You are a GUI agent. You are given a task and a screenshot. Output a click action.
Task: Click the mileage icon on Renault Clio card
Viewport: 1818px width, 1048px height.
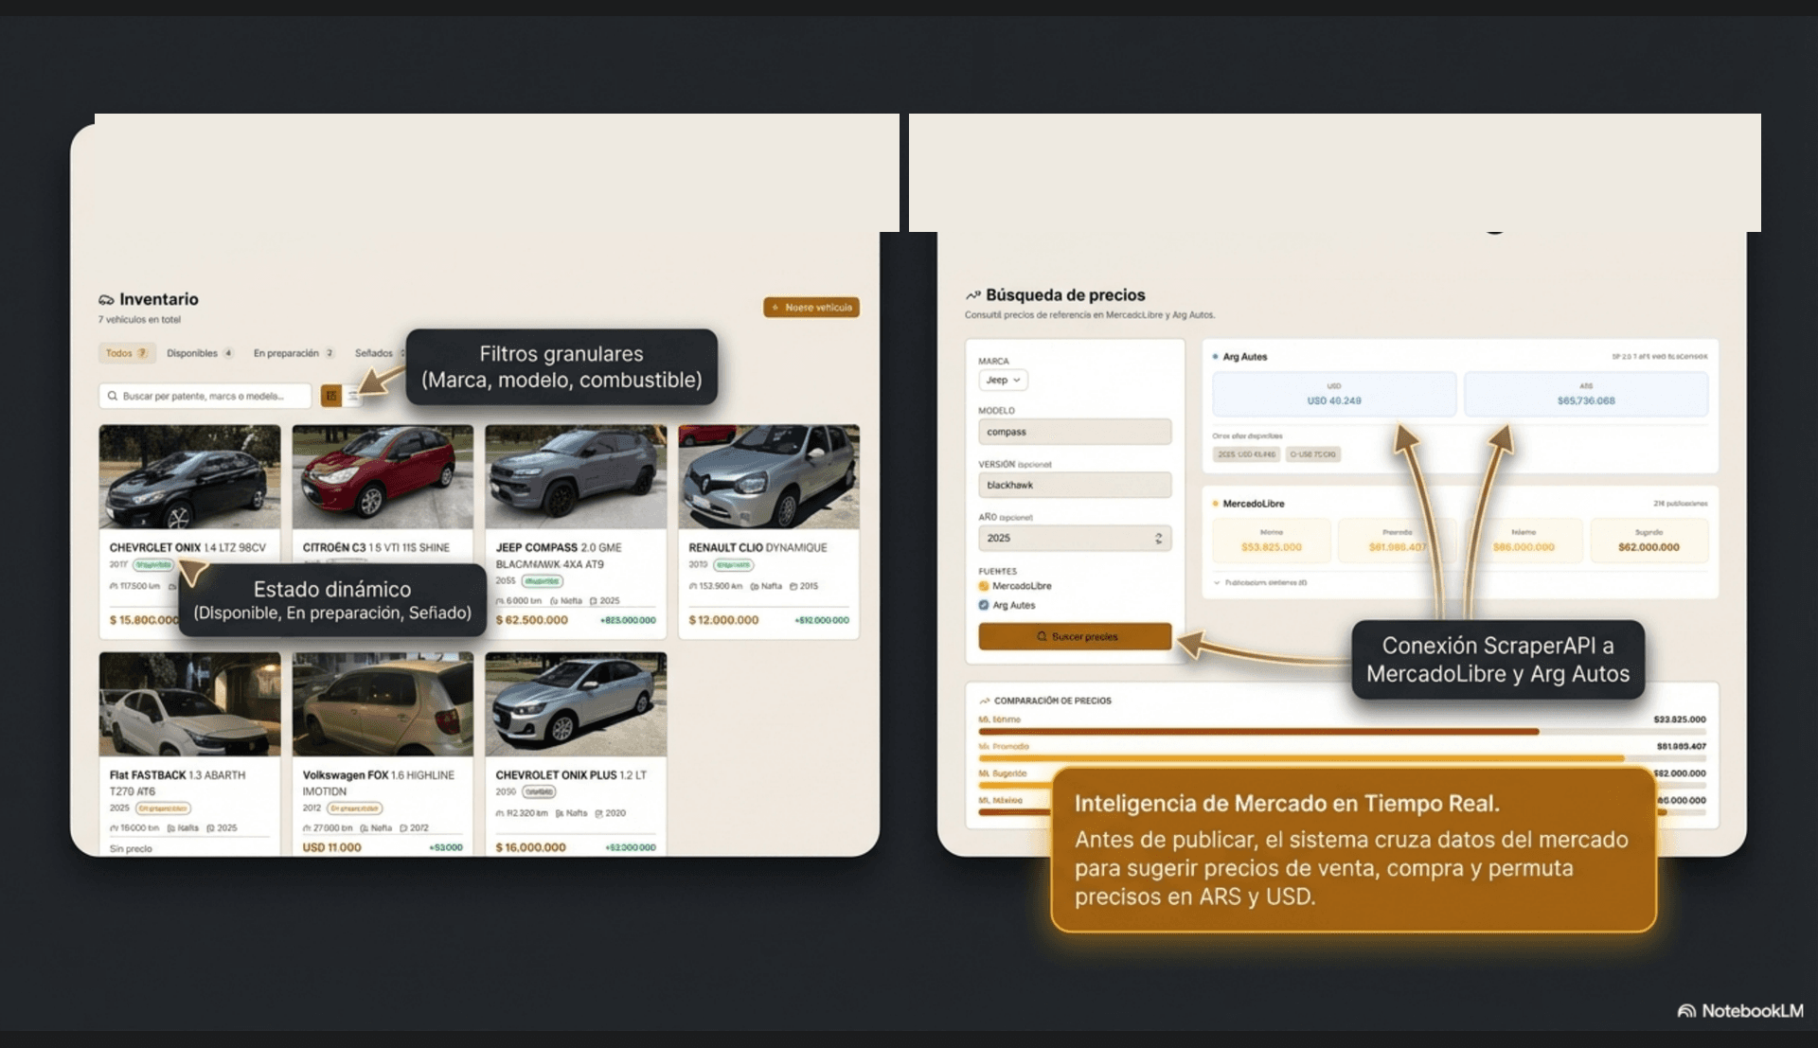coord(693,586)
